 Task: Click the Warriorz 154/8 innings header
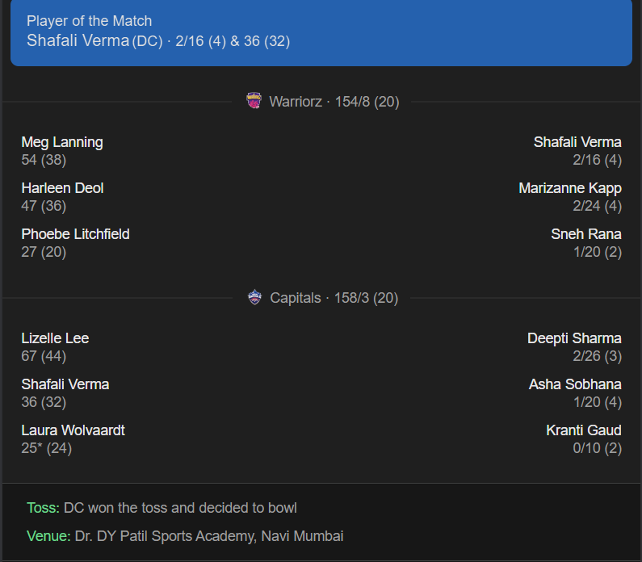[x=334, y=102]
